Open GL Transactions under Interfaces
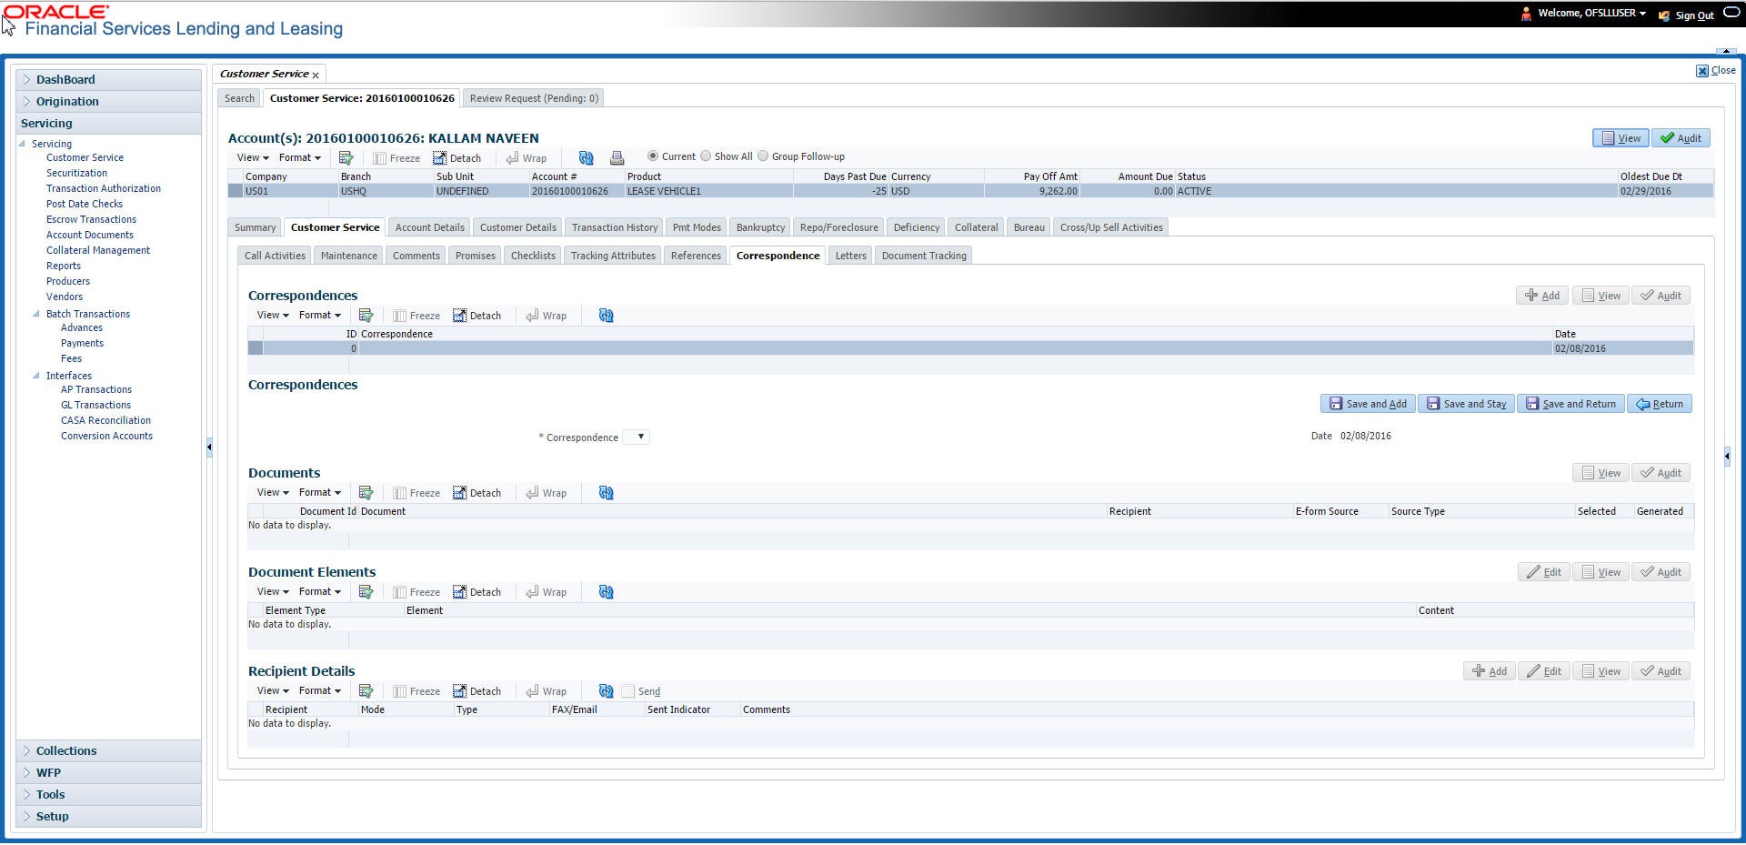 coord(95,405)
